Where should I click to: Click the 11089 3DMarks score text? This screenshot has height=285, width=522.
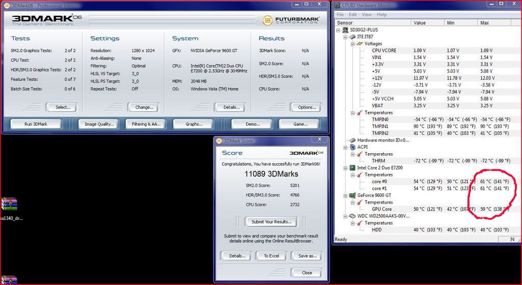point(271,174)
